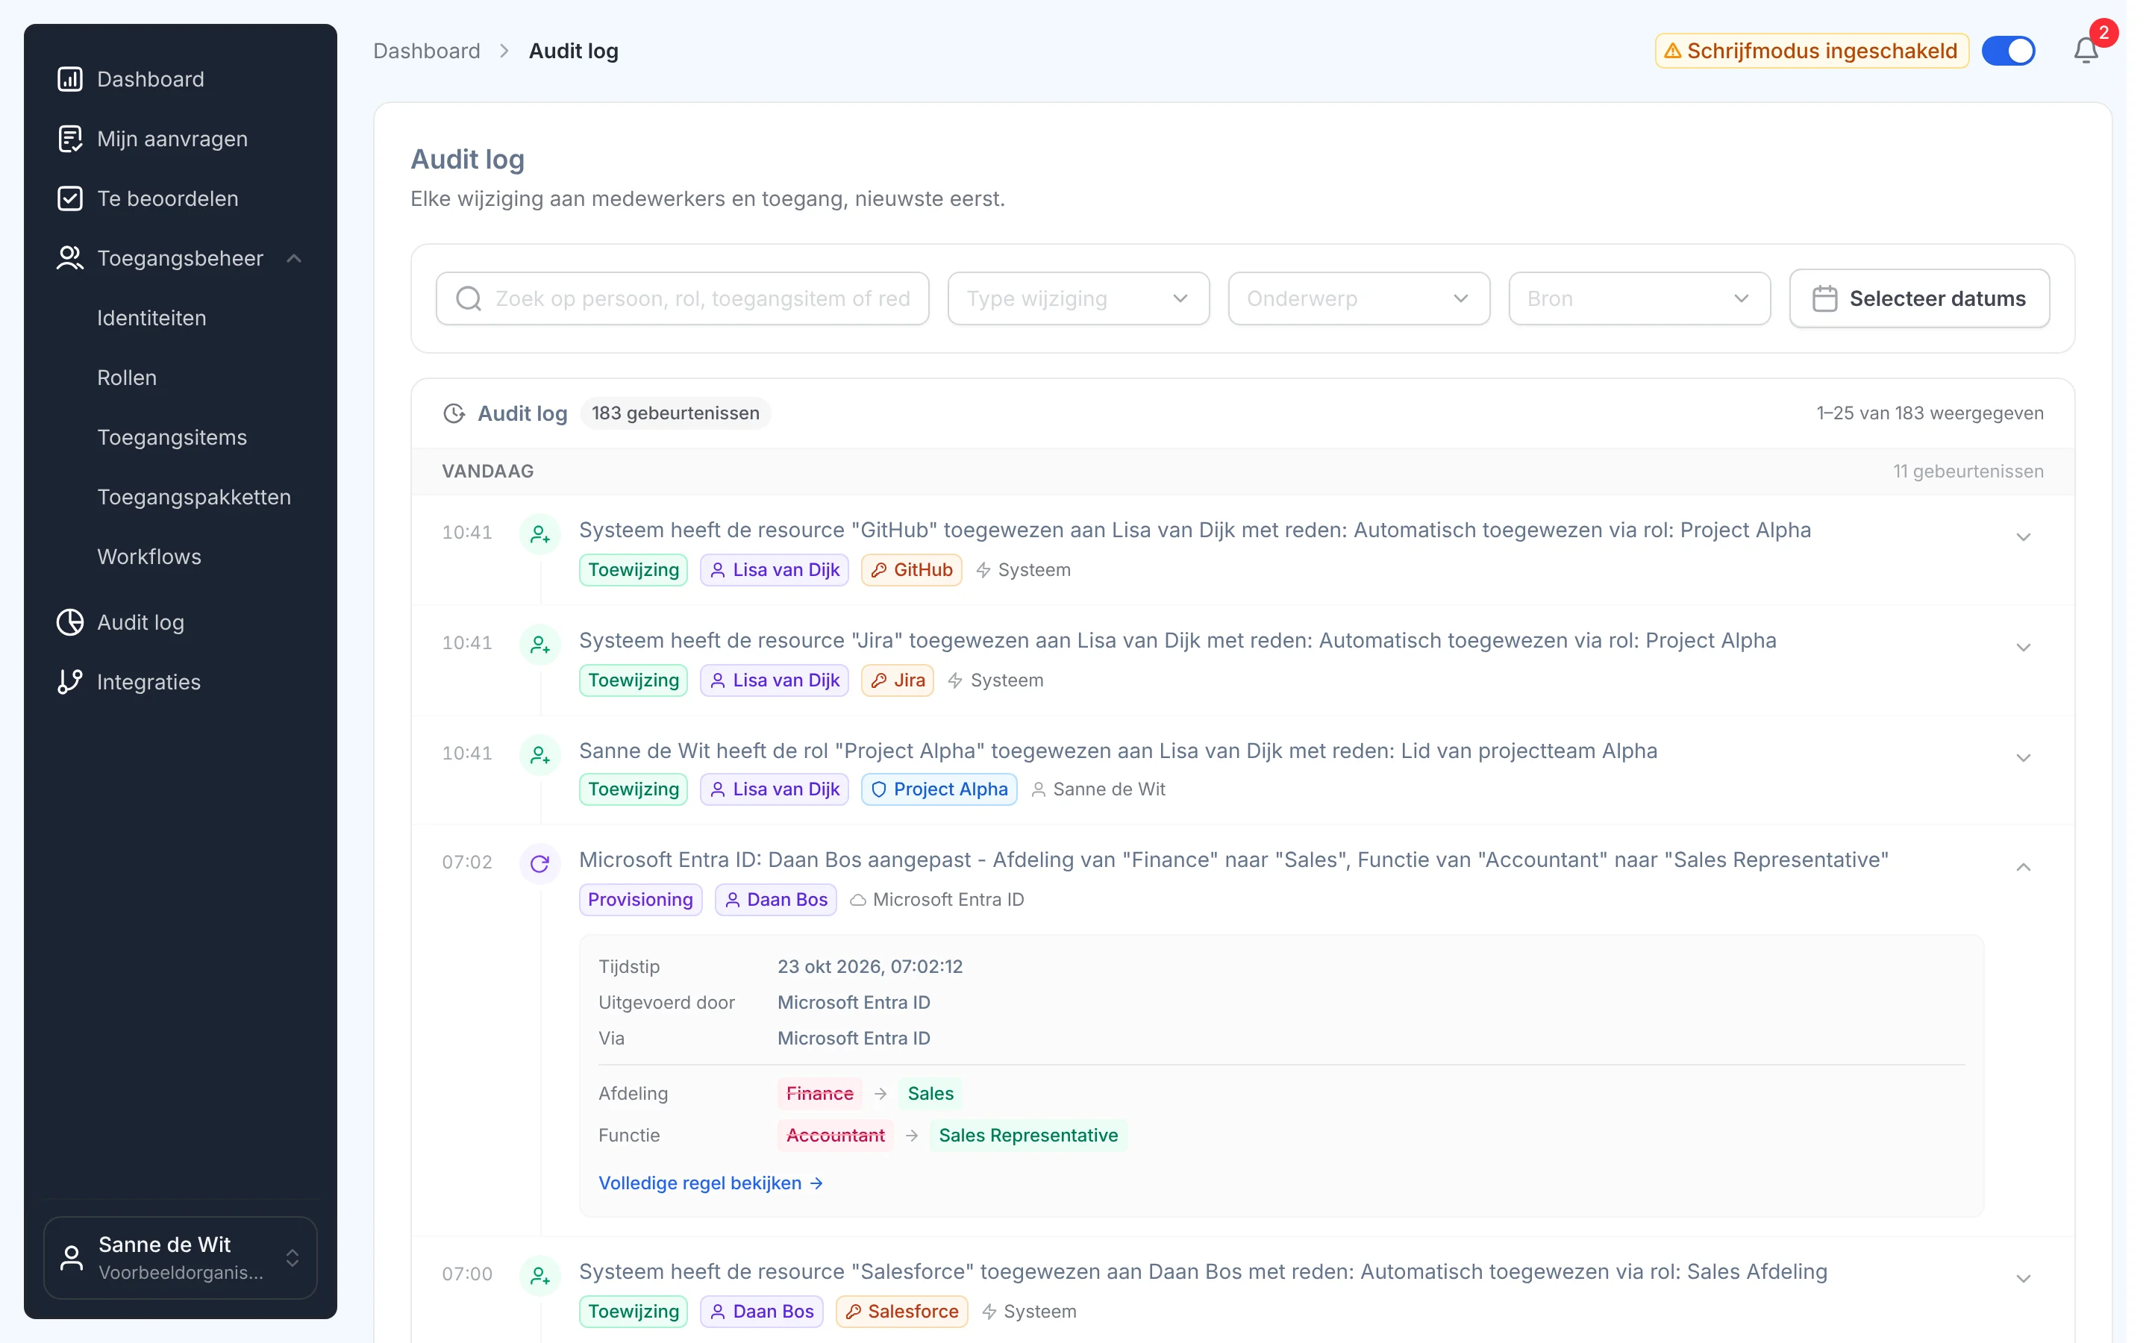The height and width of the screenshot is (1343, 2149).
Task: Open Rollen in the sidebar
Action: [127, 378]
